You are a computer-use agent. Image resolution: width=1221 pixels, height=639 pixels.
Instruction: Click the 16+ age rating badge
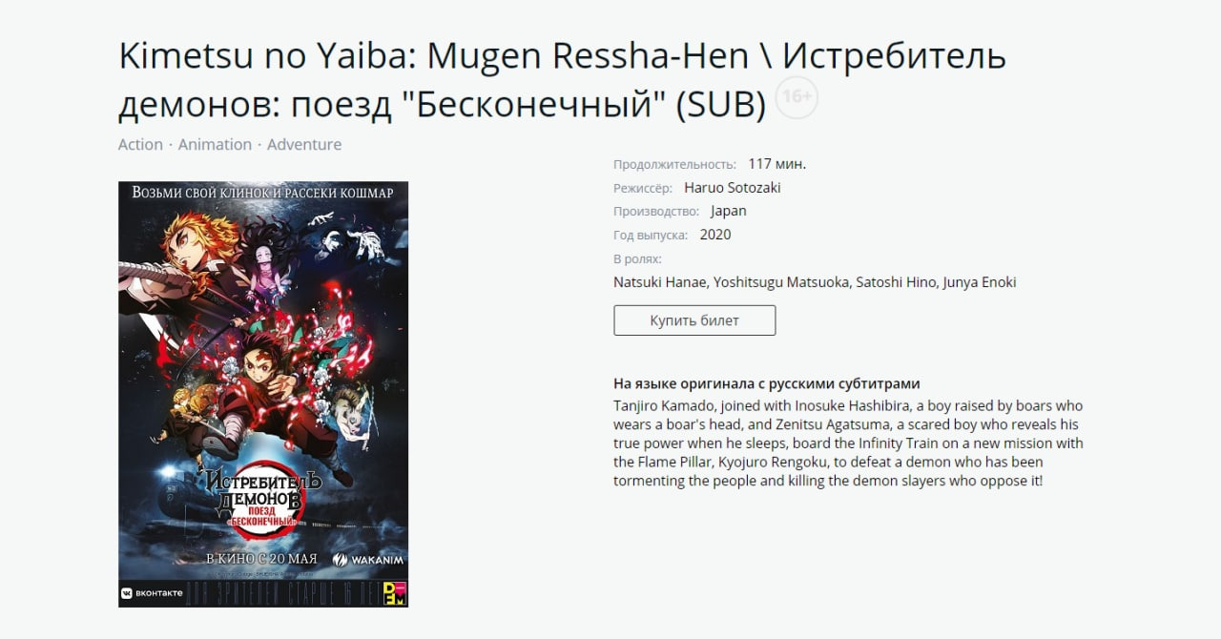click(797, 97)
